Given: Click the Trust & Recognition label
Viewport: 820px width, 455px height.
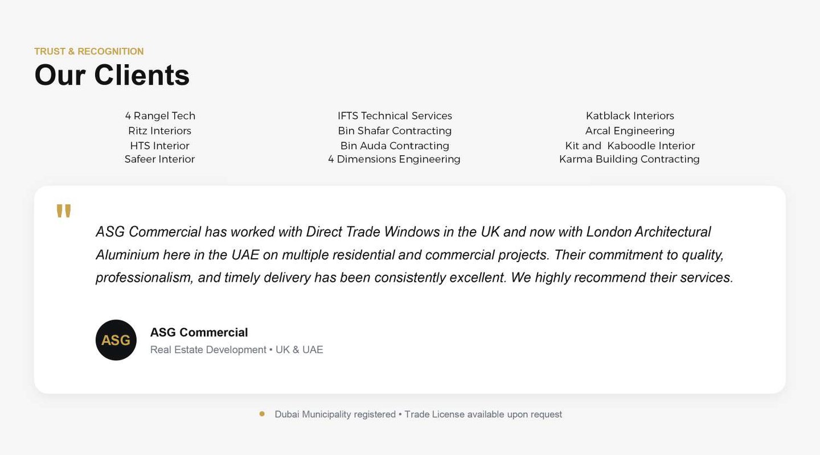Looking at the screenshot, I should (89, 51).
